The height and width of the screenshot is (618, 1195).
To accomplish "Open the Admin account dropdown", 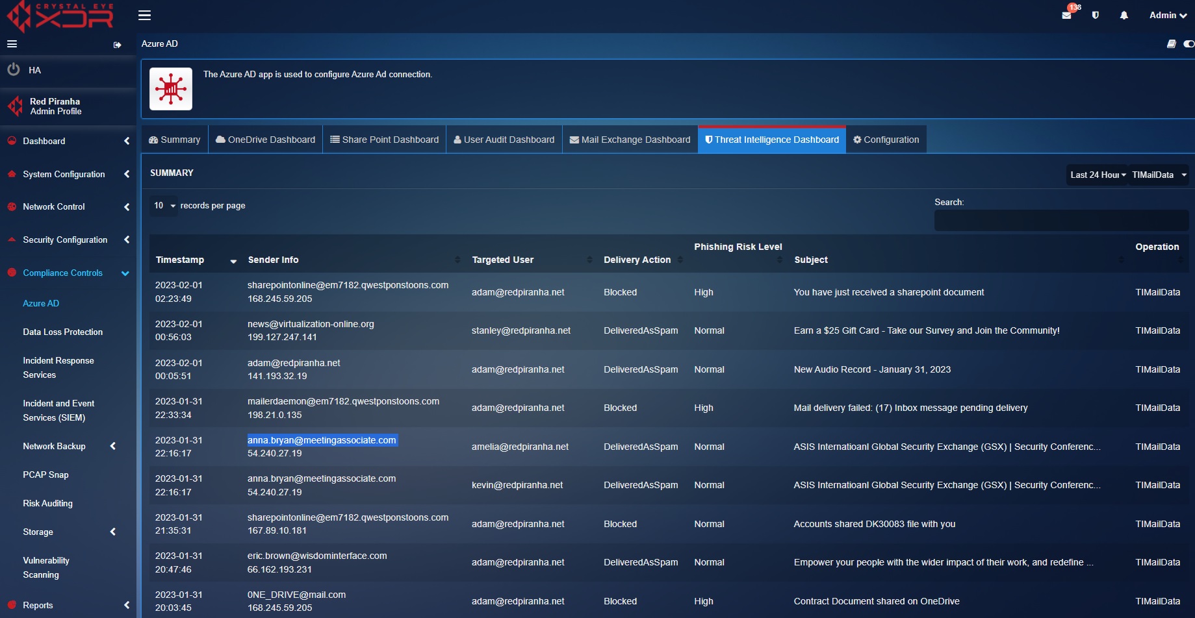I will (1168, 15).
